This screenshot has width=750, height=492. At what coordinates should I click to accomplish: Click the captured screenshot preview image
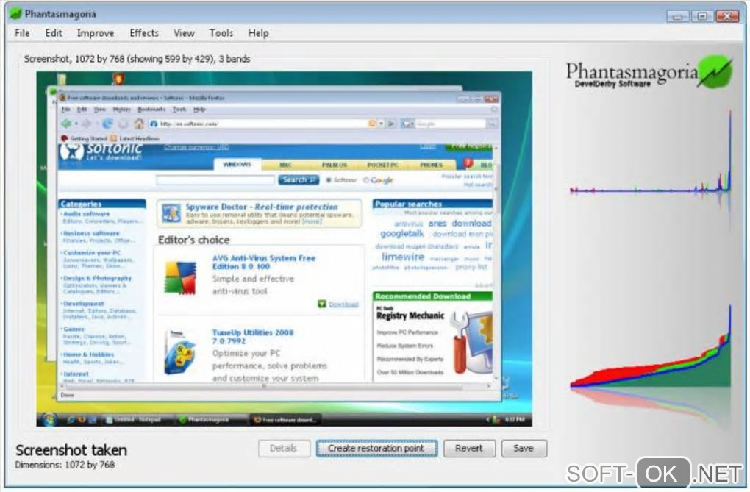point(284,249)
